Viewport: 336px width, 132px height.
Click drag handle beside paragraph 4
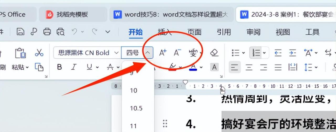tap(165, 123)
